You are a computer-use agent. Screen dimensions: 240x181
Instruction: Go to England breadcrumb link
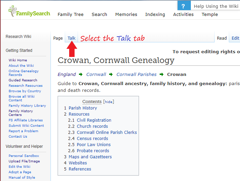point(67,74)
